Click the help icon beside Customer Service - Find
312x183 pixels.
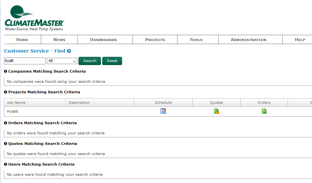(x=69, y=51)
